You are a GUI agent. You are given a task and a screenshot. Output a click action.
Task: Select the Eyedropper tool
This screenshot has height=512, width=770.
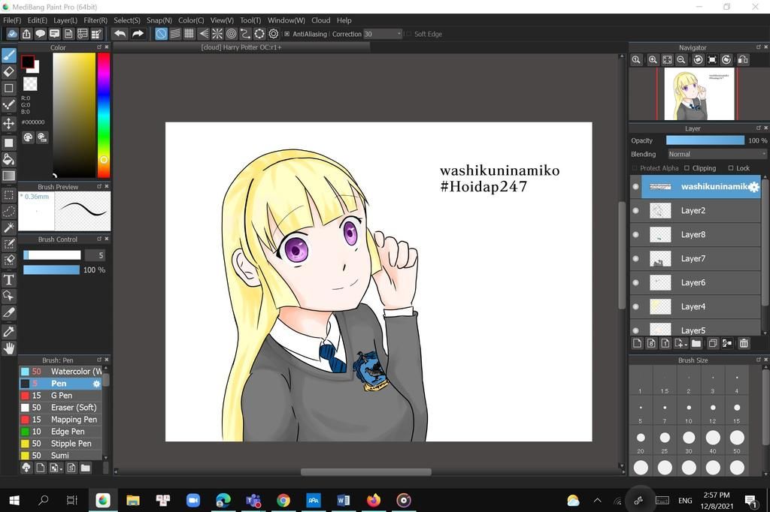coord(9,332)
